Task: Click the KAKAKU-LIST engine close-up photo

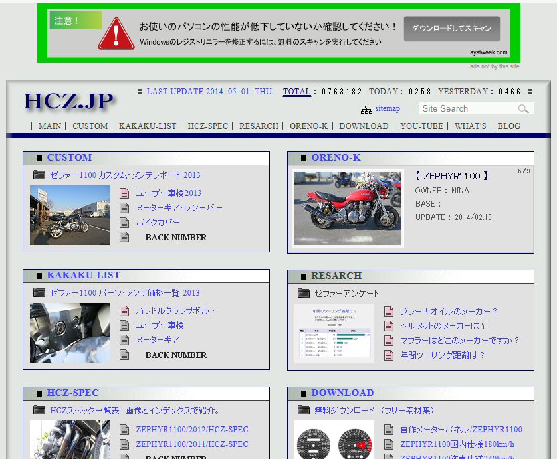Action: 70,333
